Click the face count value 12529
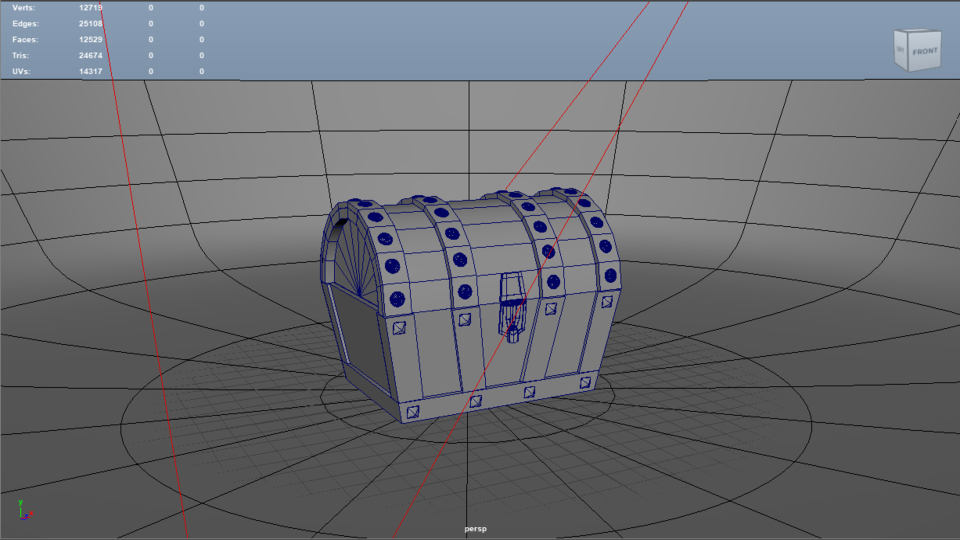The height and width of the screenshot is (540, 960). [x=90, y=39]
